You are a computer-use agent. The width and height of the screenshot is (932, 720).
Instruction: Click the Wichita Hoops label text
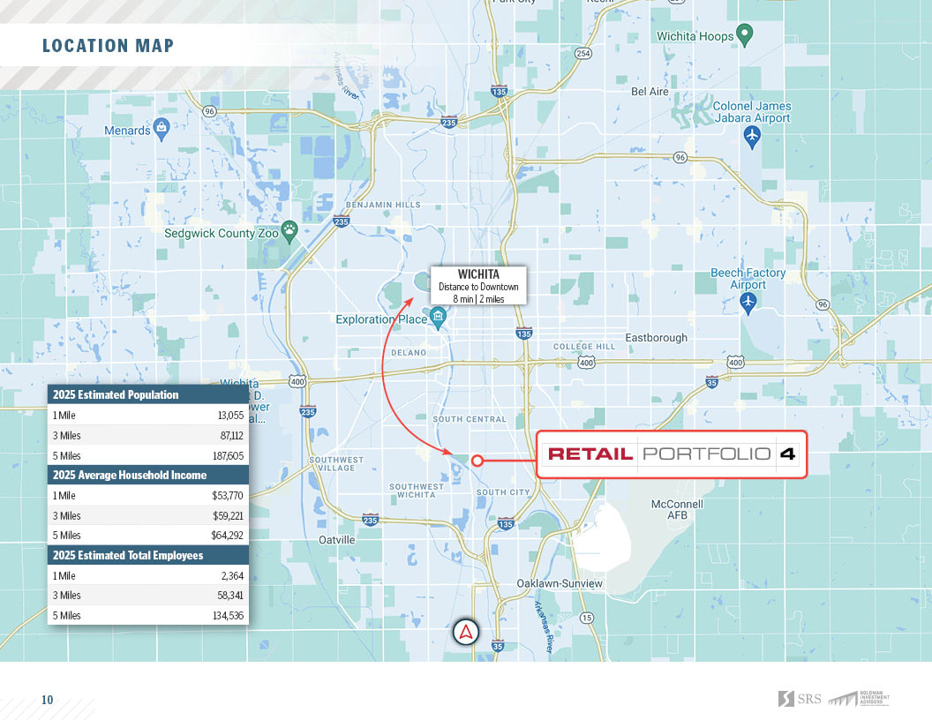(695, 36)
